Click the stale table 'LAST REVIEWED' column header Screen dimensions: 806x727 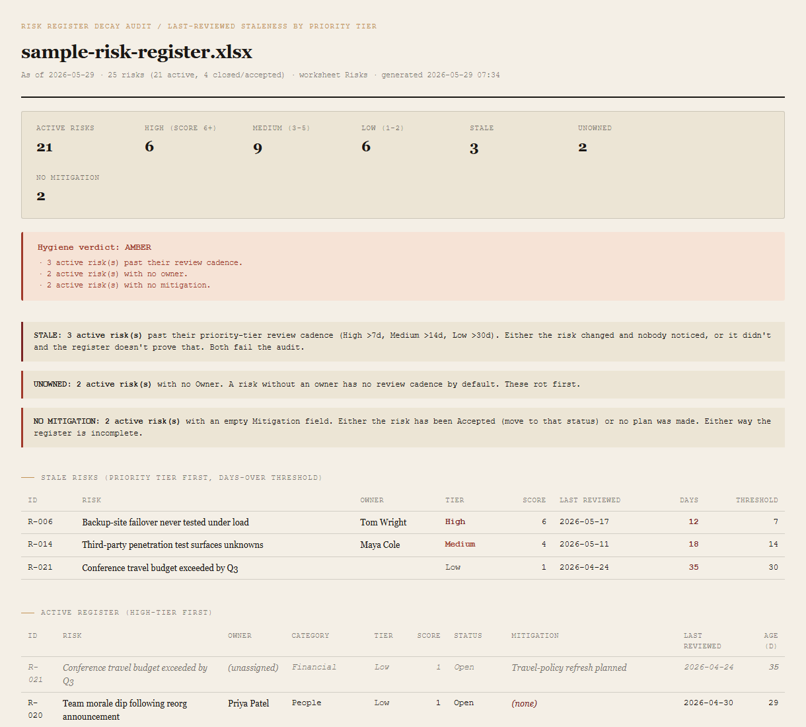point(590,500)
